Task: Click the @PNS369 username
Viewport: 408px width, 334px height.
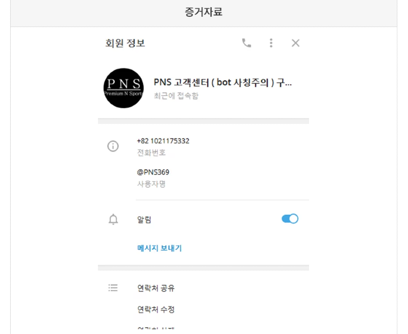Action: click(153, 172)
